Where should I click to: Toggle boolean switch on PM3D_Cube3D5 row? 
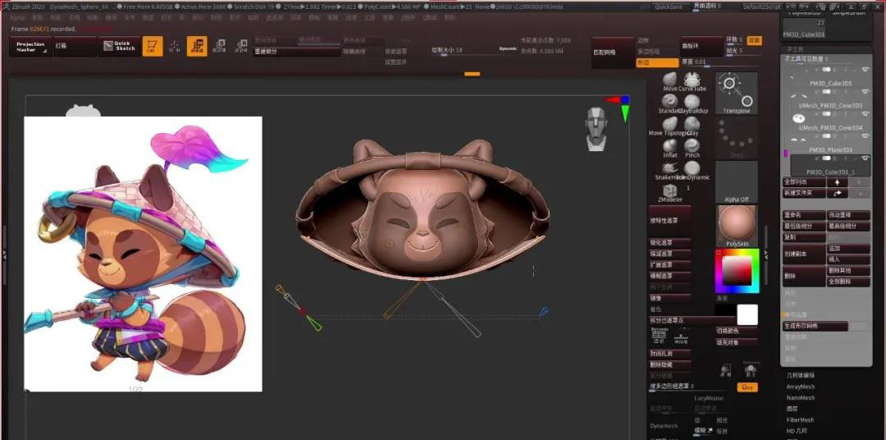(827, 69)
